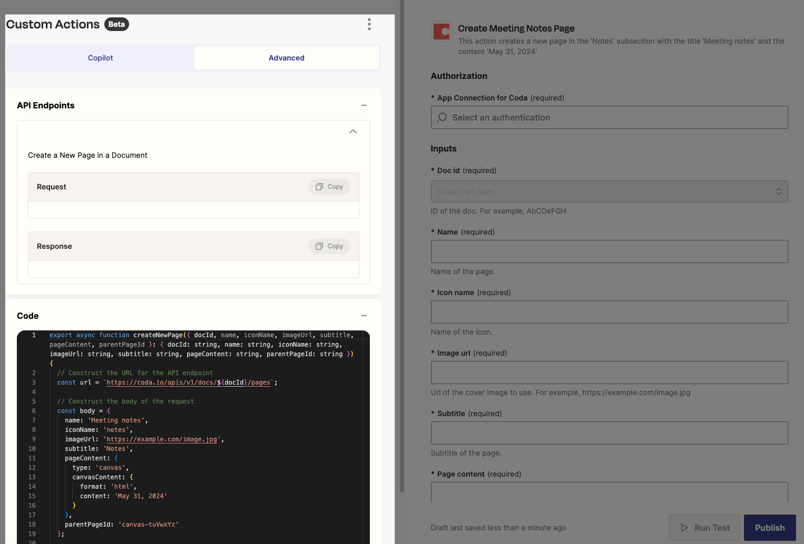The width and height of the screenshot is (804, 544).
Task: Click the createNewPage function name in code
Action: (x=158, y=335)
